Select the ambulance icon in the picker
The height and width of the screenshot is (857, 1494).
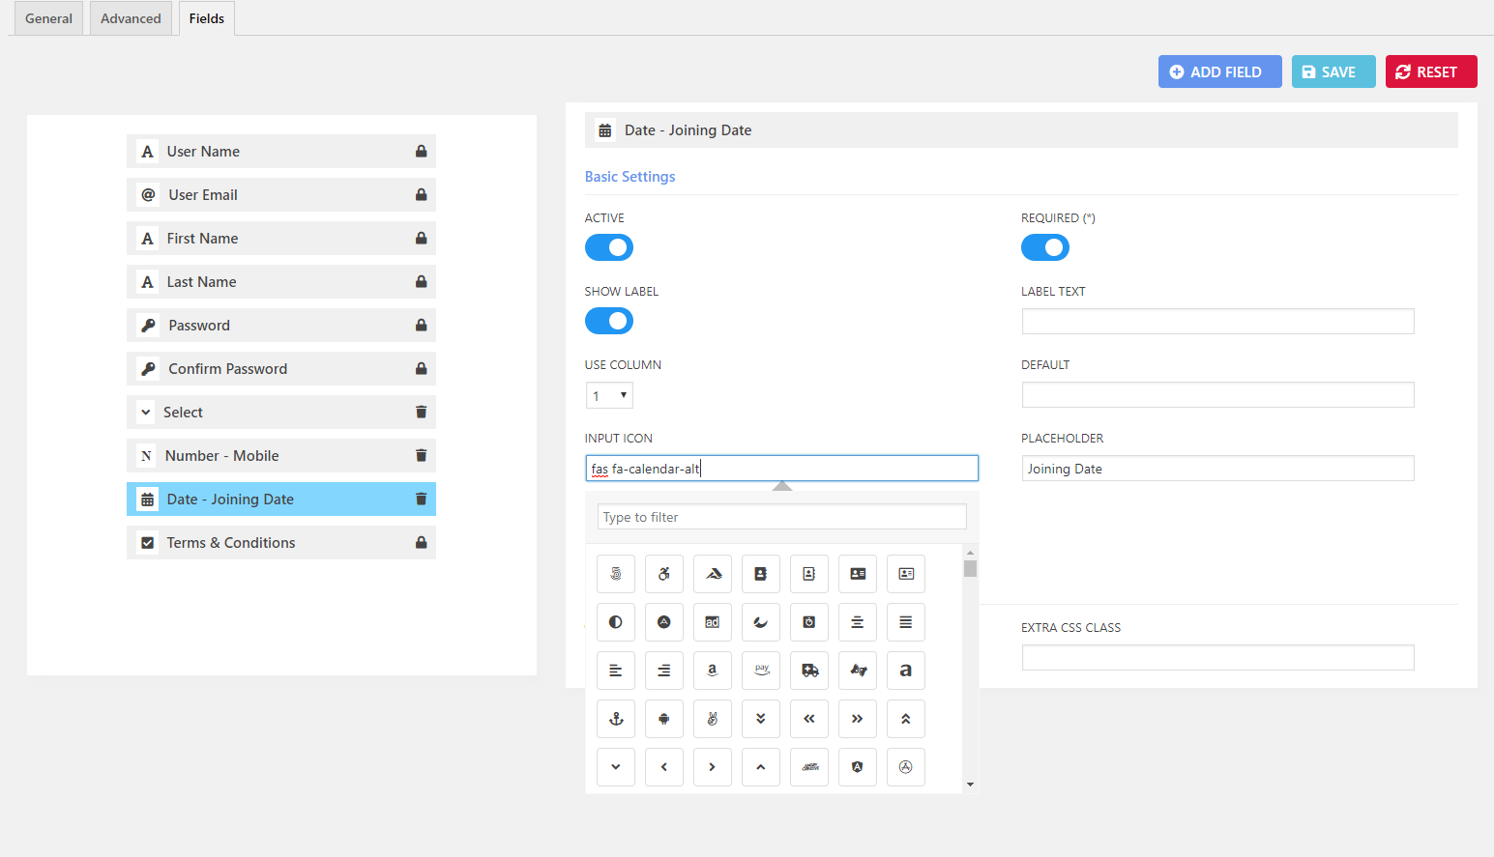click(x=809, y=670)
